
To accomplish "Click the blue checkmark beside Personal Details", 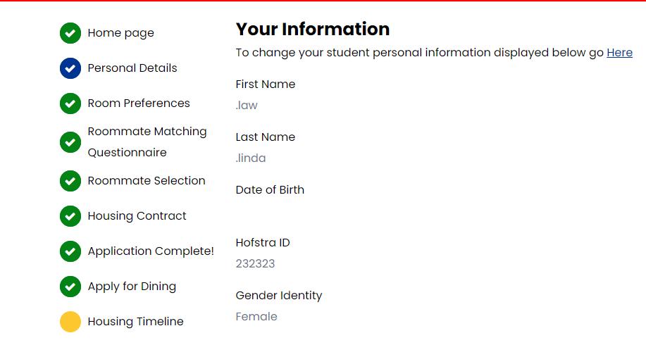I will (x=70, y=68).
